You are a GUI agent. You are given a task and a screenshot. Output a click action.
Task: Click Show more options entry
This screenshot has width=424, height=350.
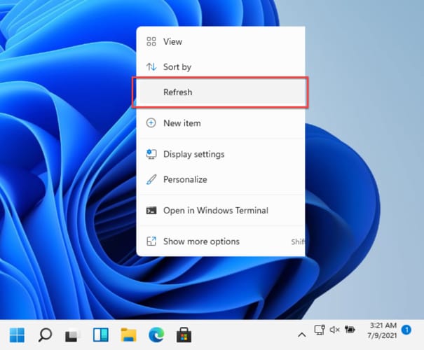tap(221, 241)
